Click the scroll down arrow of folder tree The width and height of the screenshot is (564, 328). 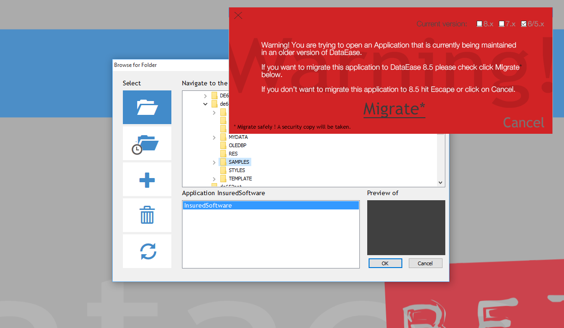[440, 183]
